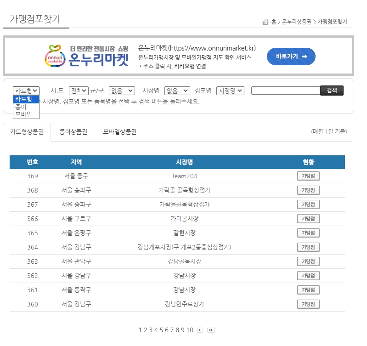The width and height of the screenshot is (367, 346).
Task: Click 가맹점 button for 가락골 골목형상점가
Action: tap(308, 190)
